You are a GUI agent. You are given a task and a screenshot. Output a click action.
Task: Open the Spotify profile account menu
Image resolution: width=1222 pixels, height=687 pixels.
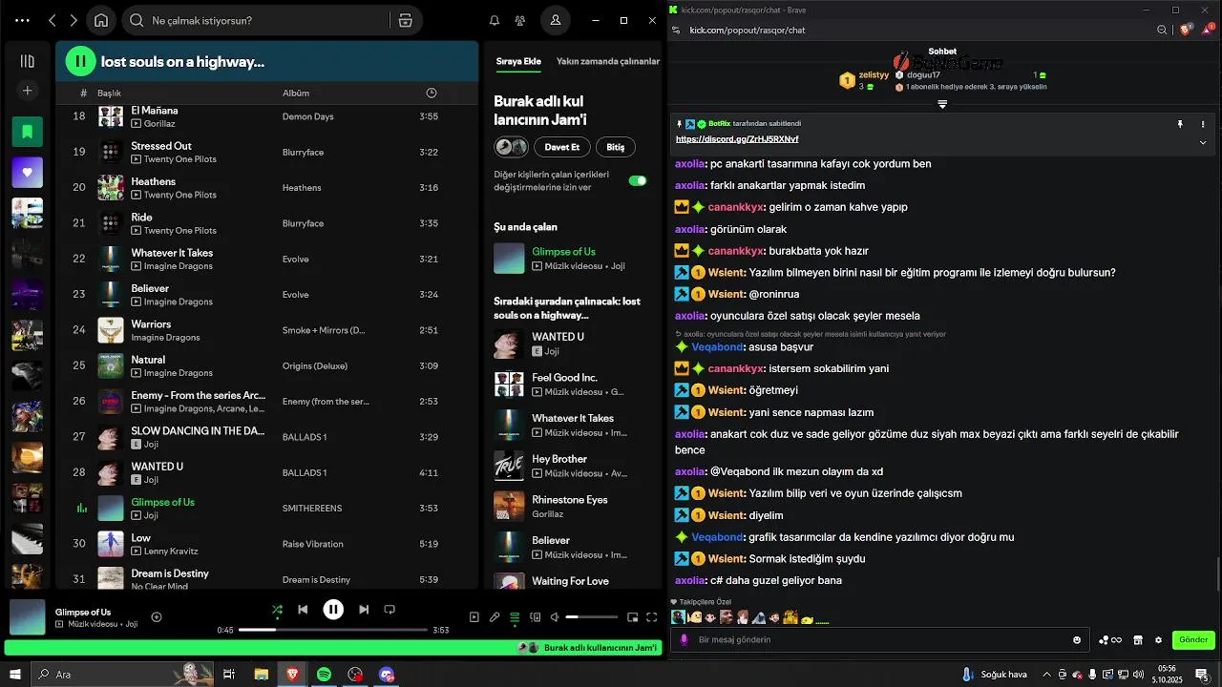556,20
